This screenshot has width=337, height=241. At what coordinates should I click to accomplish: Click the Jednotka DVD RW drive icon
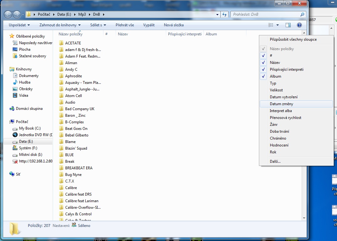15,135
